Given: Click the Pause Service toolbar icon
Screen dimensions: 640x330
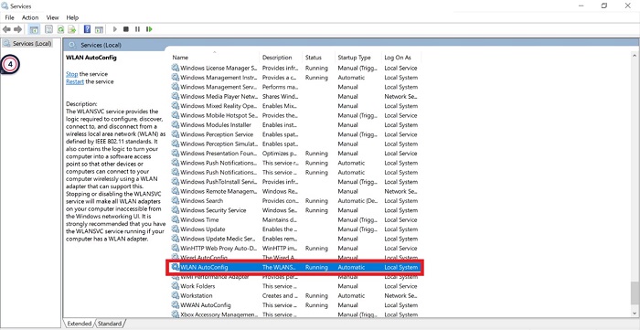Looking at the screenshot, I should [x=137, y=29].
